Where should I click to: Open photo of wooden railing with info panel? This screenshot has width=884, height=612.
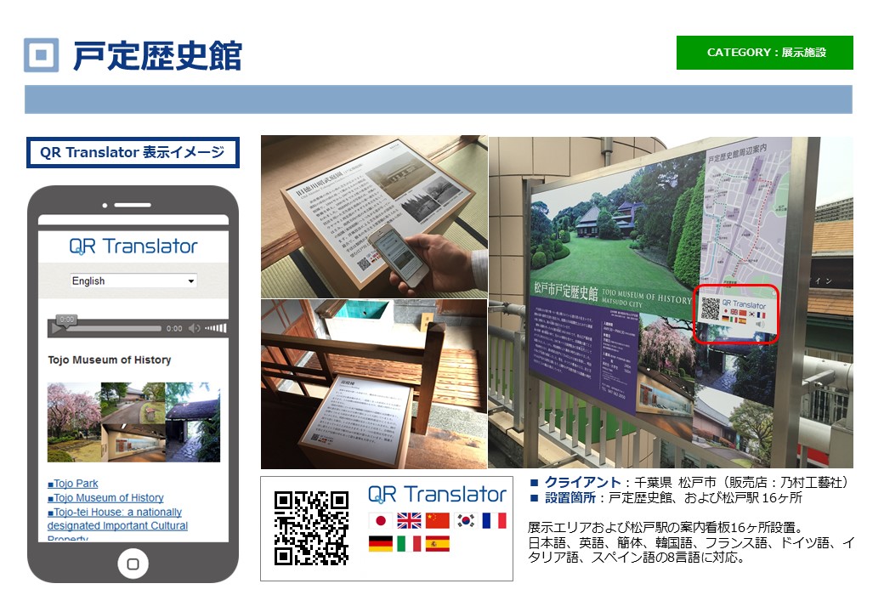coord(374,384)
